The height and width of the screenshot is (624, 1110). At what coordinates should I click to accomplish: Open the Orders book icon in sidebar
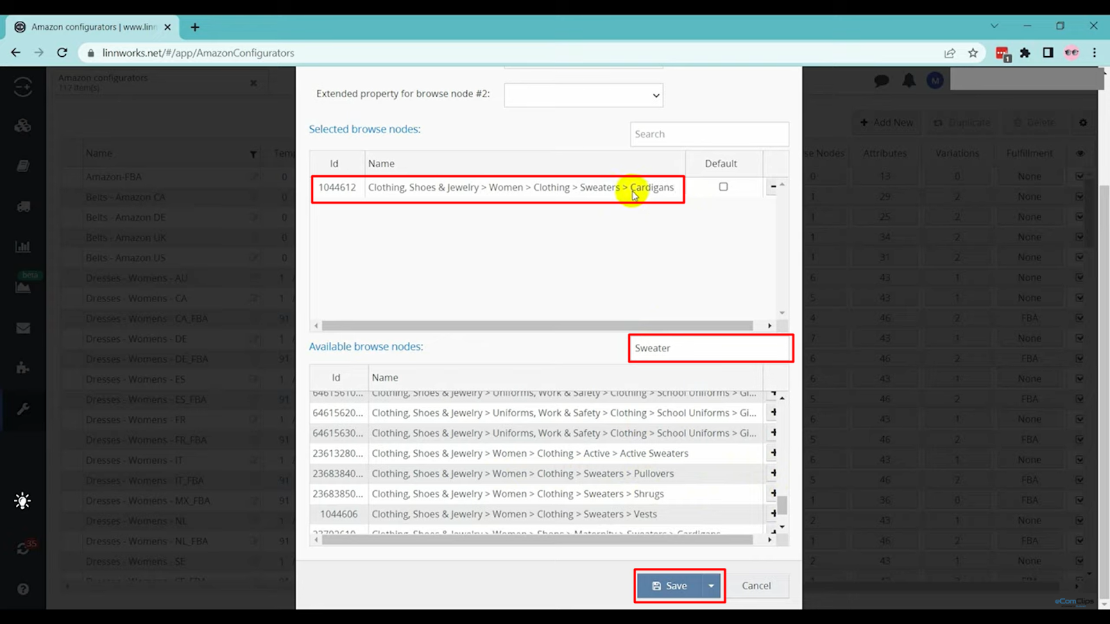pyautogui.click(x=23, y=166)
